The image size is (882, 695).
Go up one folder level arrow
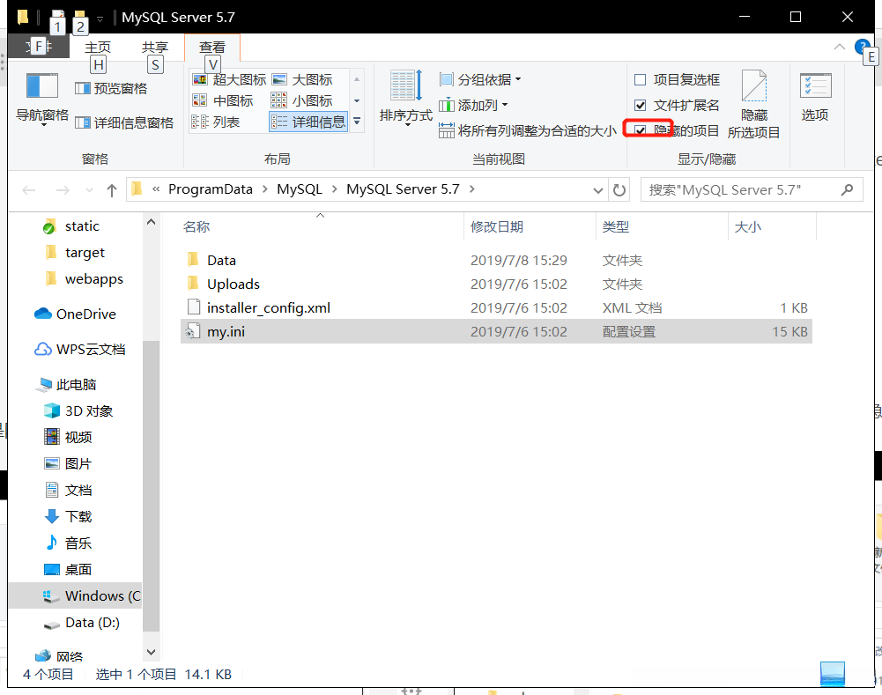(111, 190)
